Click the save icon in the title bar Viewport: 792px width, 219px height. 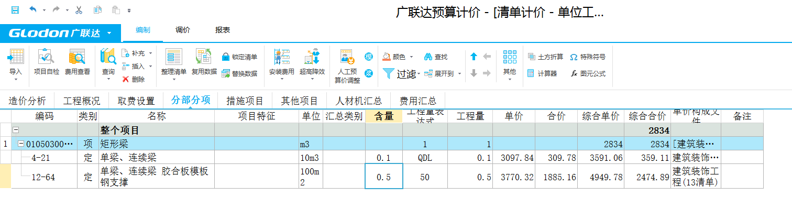(x=15, y=10)
